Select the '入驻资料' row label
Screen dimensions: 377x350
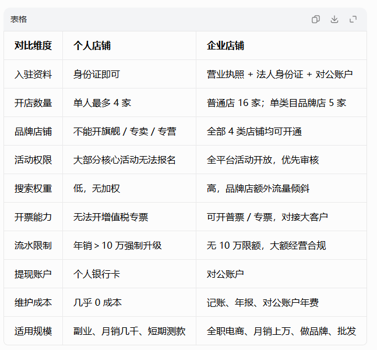(x=33, y=74)
